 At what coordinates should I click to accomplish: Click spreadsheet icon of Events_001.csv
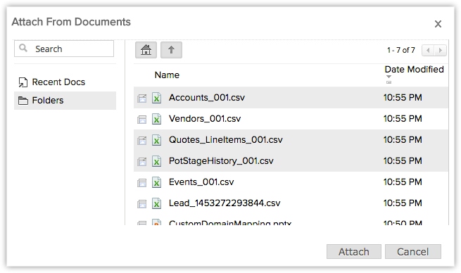pos(156,182)
